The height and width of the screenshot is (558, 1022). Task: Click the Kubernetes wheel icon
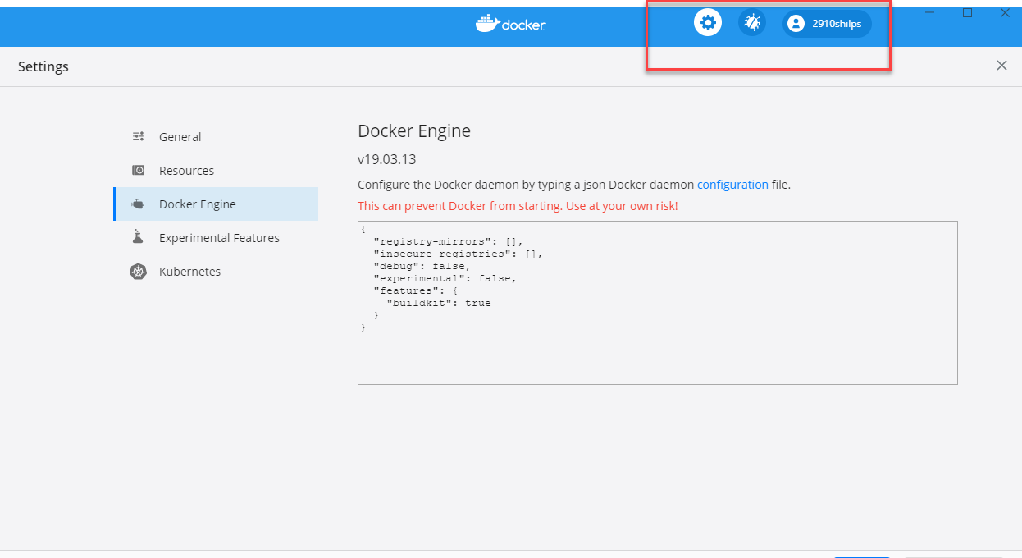pos(139,272)
